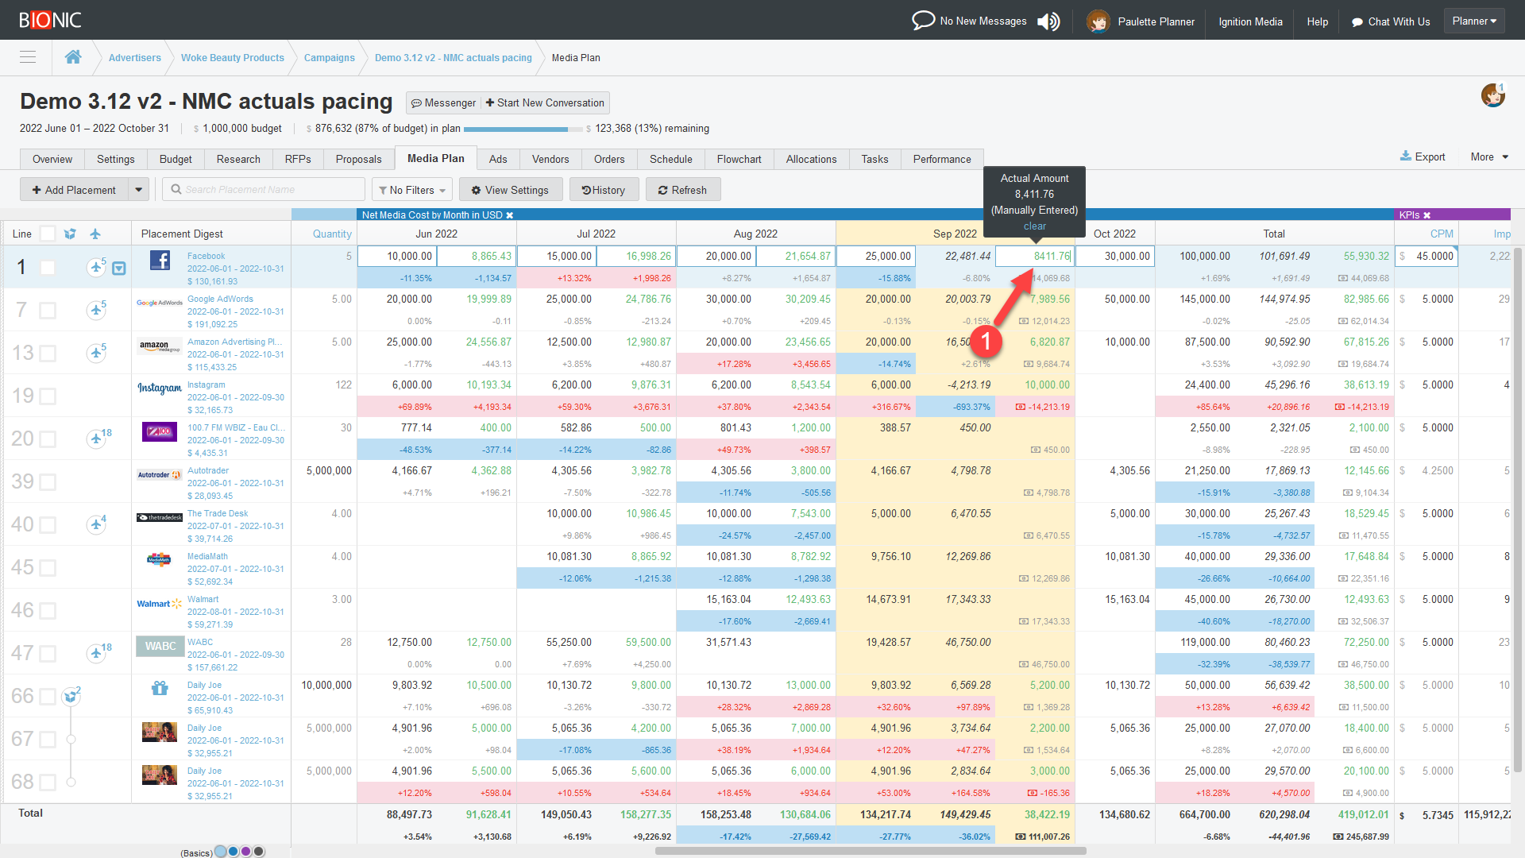The width and height of the screenshot is (1525, 858).
Task: Open flights badge on The Trade Desk row
Action: [x=96, y=524]
